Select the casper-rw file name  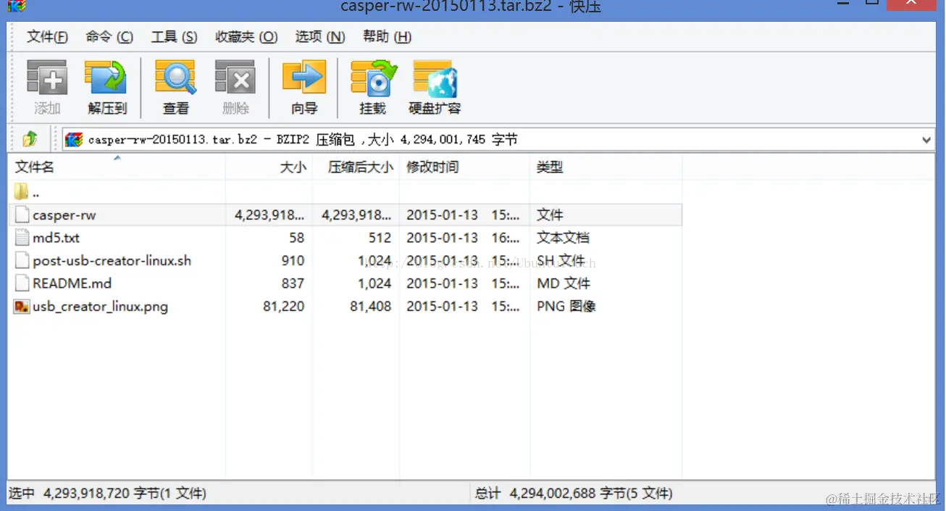click(64, 215)
